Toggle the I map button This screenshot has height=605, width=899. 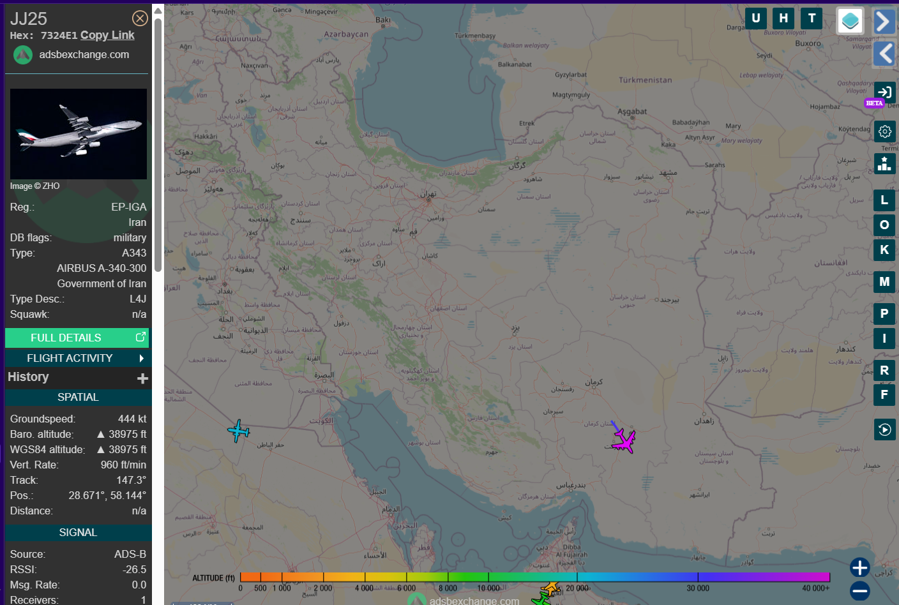pos(884,338)
